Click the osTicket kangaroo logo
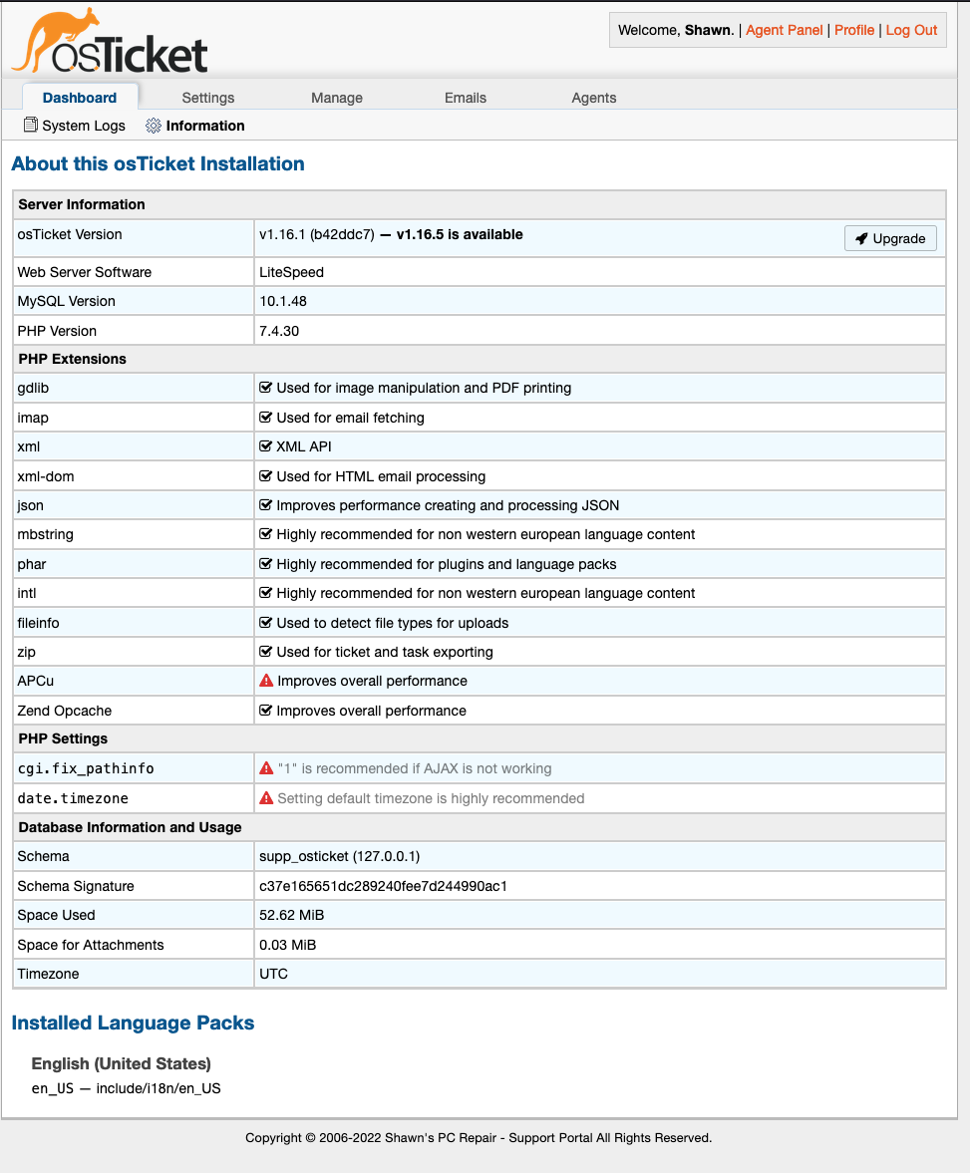This screenshot has height=1173, width=970. pos(110,41)
